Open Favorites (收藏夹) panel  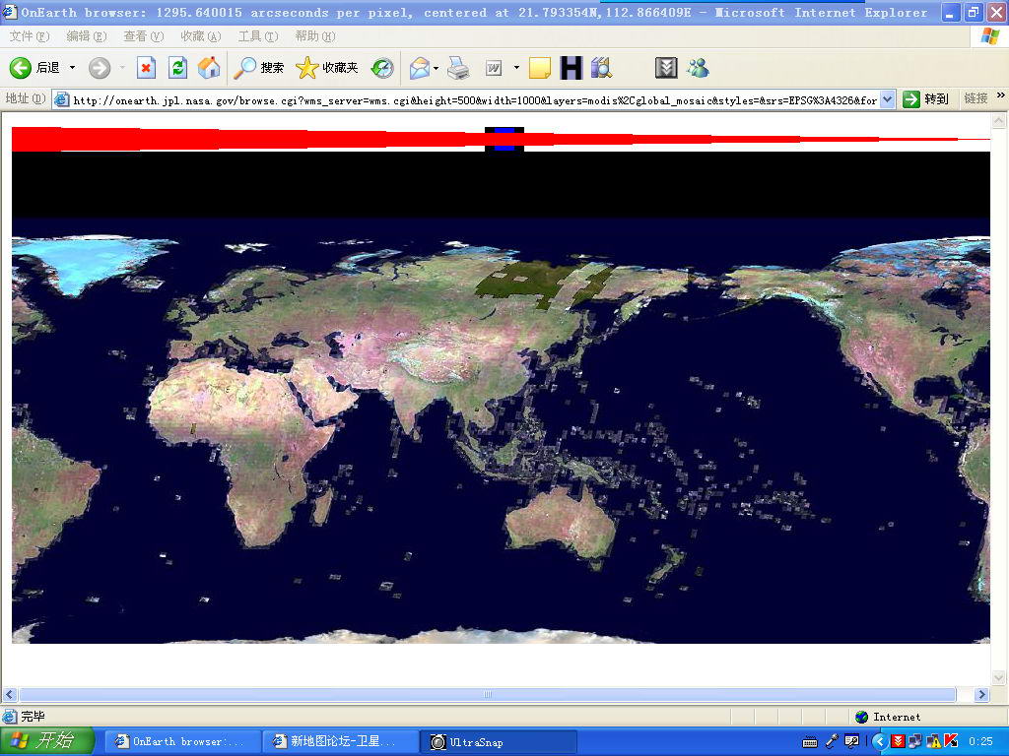click(x=327, y=68)
